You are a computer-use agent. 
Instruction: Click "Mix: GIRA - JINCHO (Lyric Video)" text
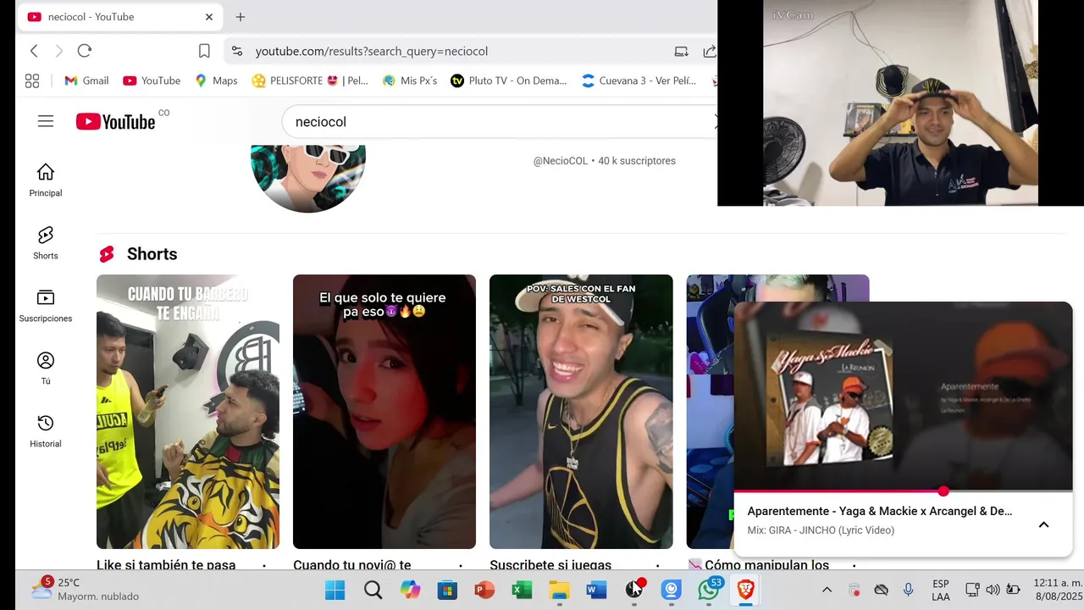tap(821, 530)
